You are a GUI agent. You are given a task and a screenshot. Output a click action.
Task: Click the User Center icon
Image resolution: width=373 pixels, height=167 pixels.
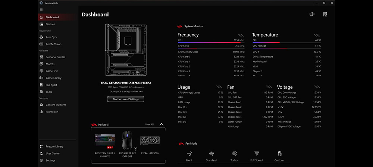point(41,154)
